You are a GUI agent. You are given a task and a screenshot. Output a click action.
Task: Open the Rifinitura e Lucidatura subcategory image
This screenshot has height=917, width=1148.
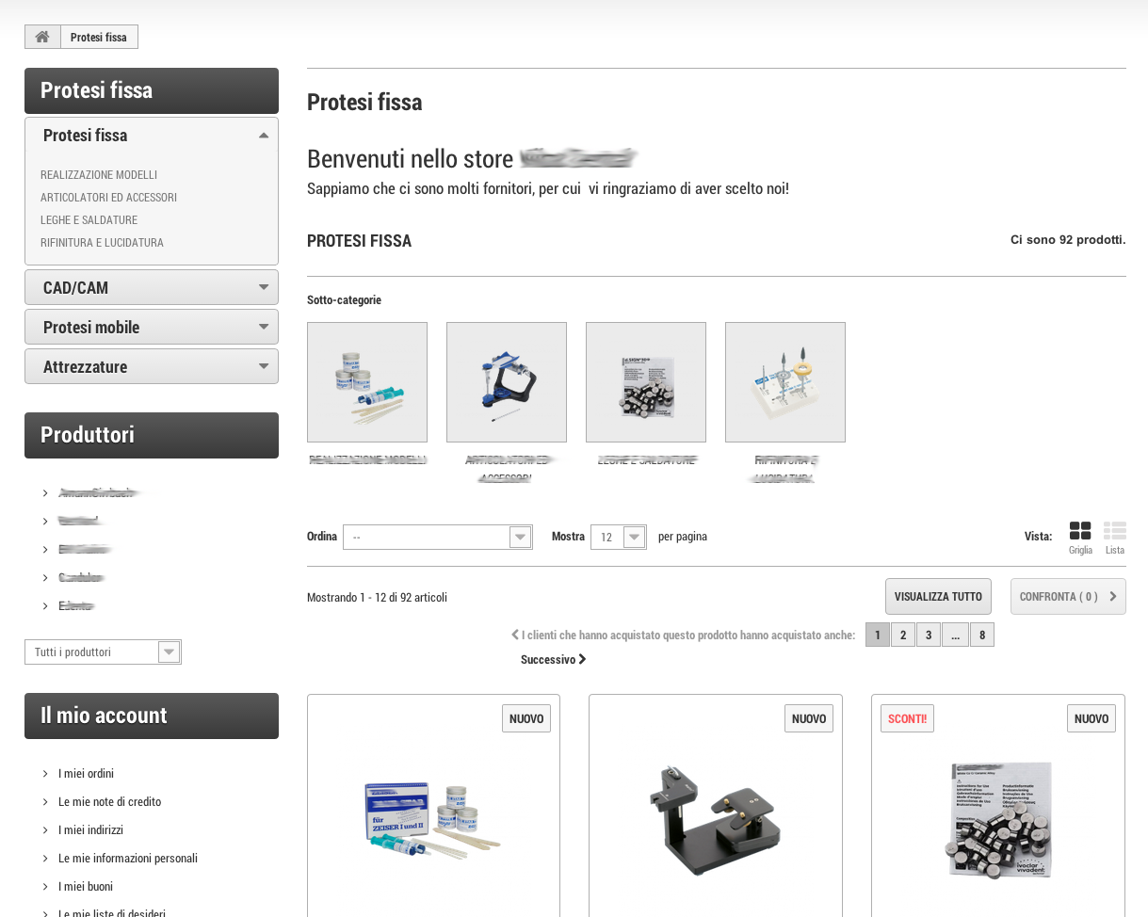point(785,382)
